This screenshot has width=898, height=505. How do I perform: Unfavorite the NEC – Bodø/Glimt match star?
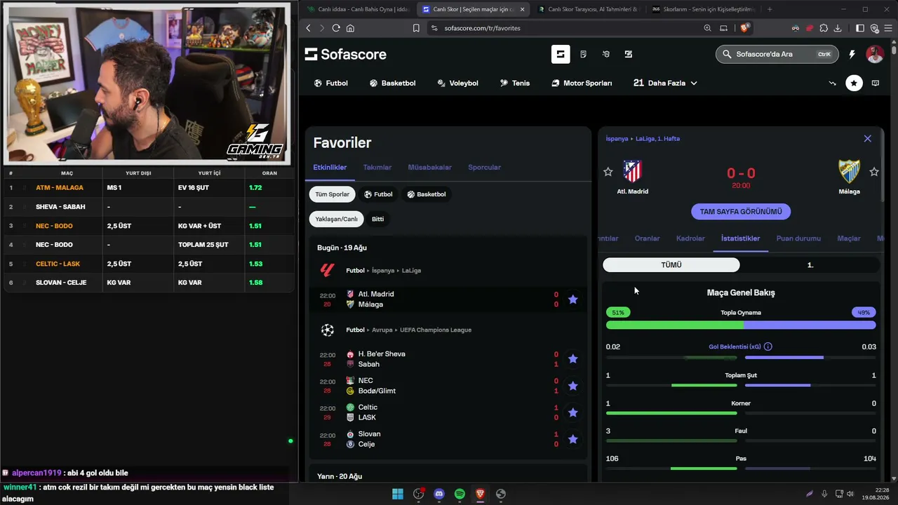click(x=572, y=386)
